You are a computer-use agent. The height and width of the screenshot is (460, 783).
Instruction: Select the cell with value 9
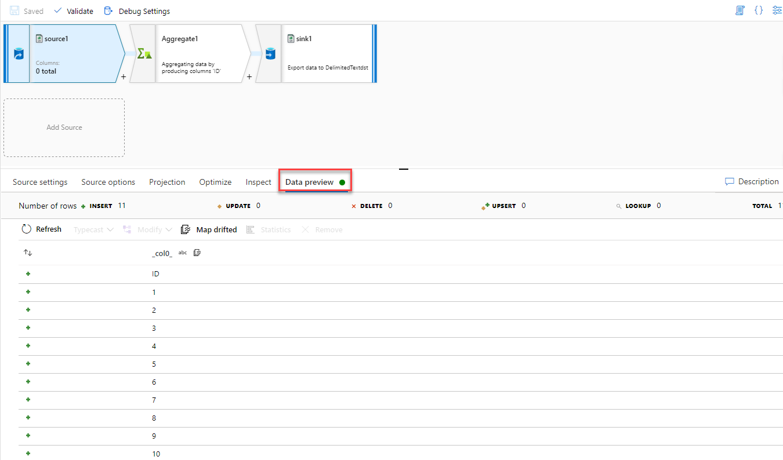[x=154, y=436]
